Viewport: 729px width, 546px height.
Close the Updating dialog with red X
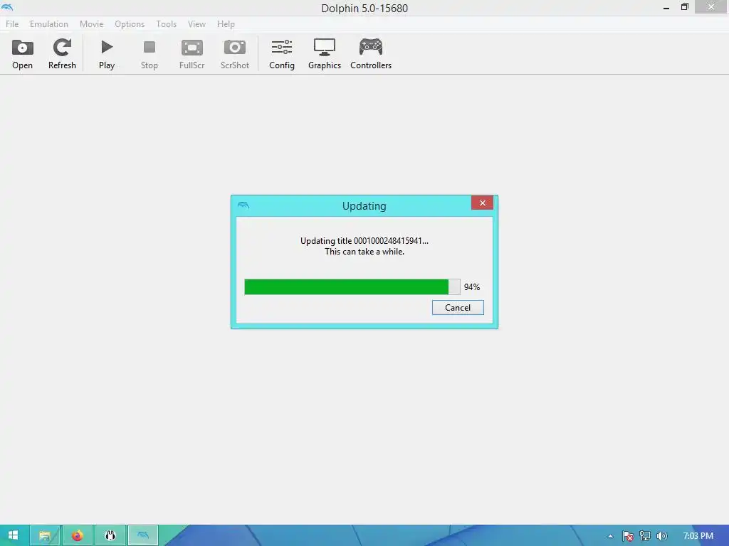pyautogui.click(x=482, y=203)
